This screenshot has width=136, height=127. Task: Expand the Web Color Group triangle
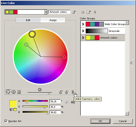(83, 24)
